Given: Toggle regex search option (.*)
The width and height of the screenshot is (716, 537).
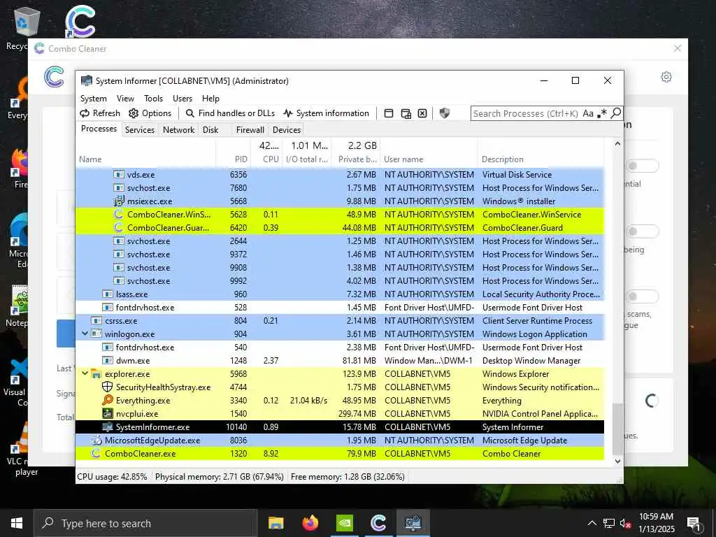Looking at the screenshot, I should (602, 113).
